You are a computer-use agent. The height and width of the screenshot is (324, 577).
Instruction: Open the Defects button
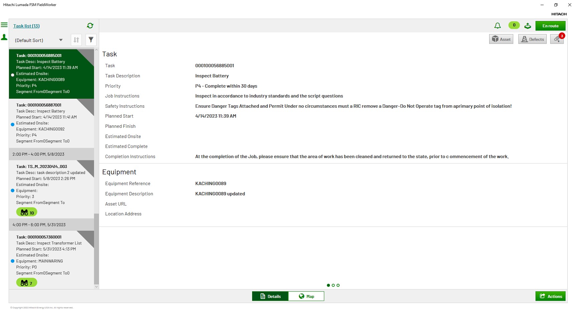coord(532,39)
